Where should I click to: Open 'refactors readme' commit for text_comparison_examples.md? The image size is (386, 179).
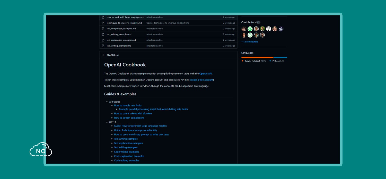[154, 29]
